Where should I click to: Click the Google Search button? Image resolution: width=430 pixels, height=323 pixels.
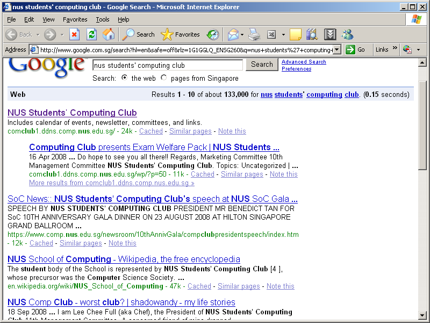tap(262, 65)
